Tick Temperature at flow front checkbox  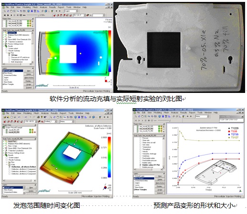click(x=10, y=60)
